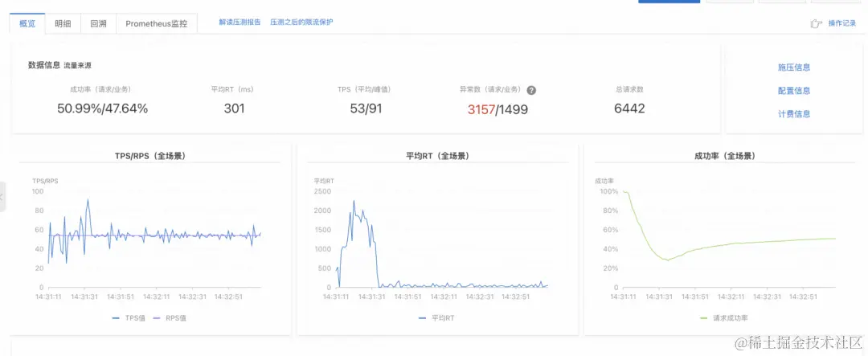Image resolution: width=868 pixels, height=356 pixels.
Task: Switch to the 概览 tab
Action: pyautogui.click(x=27, y=24)
